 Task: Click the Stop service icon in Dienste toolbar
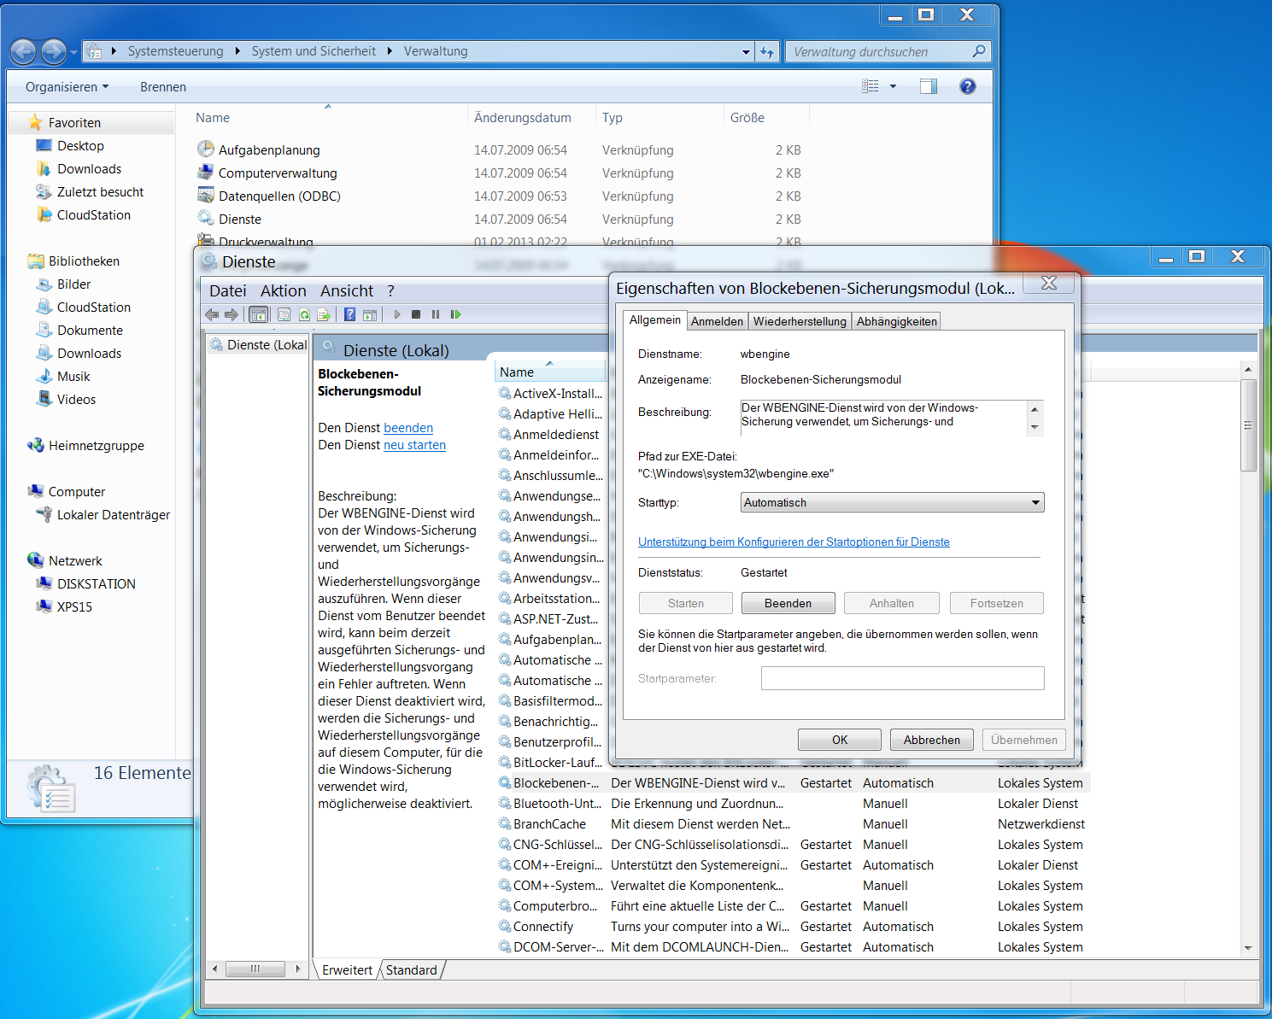coord(416,314)
